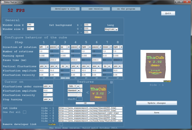Click the ThaCub texture preview thumbnail
The image size is (192, 130).
coord(98,93)
